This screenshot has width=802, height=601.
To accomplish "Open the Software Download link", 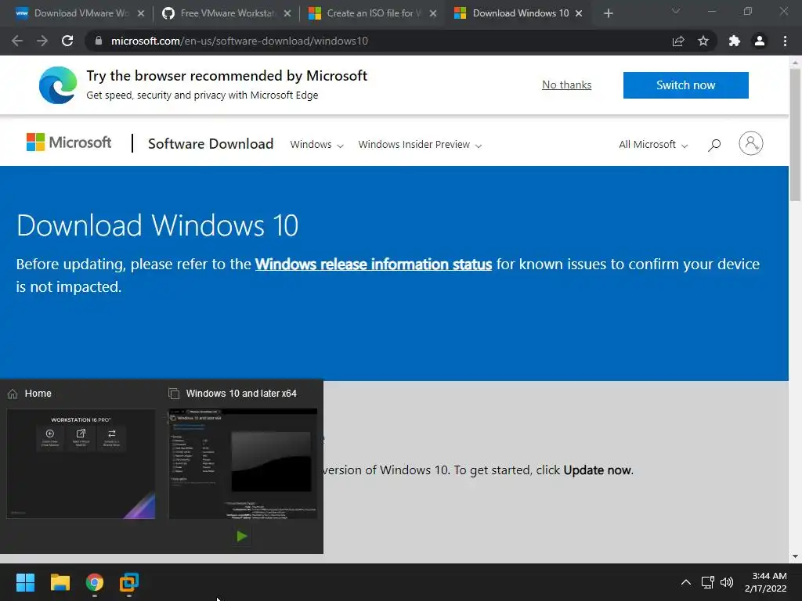I will (x=211, y=144).
